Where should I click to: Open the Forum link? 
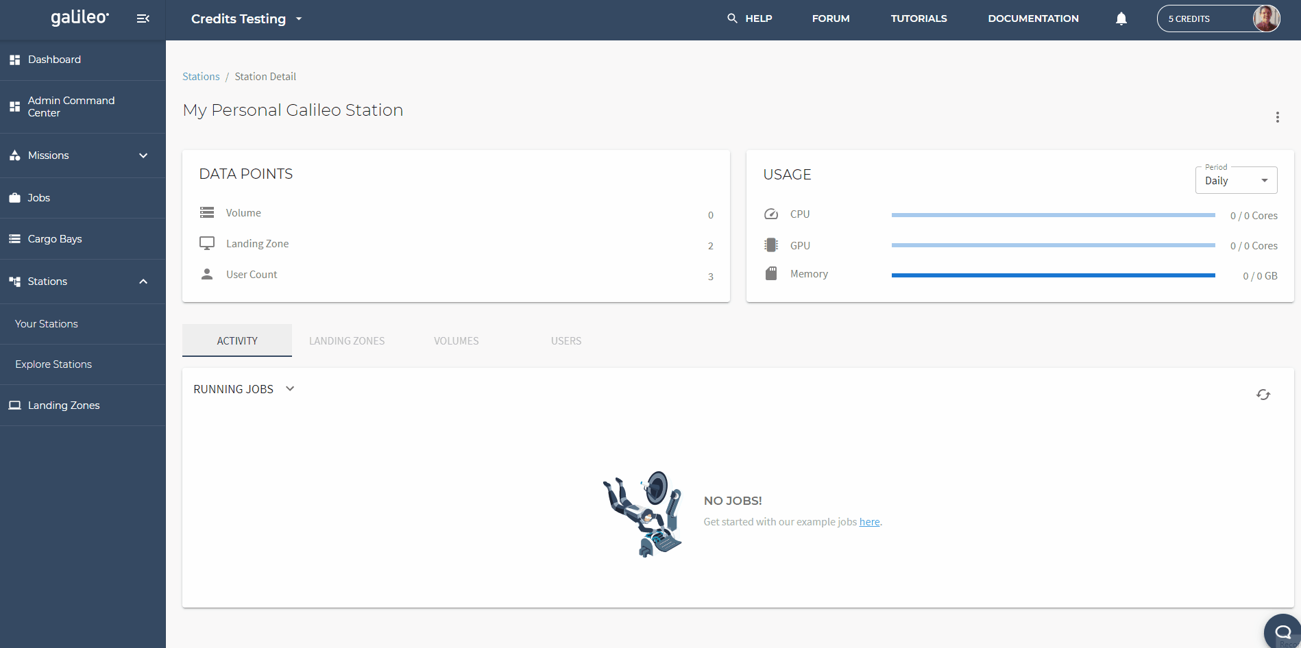point(831,18)
